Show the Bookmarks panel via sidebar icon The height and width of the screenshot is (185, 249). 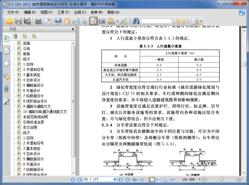point(6,39)
